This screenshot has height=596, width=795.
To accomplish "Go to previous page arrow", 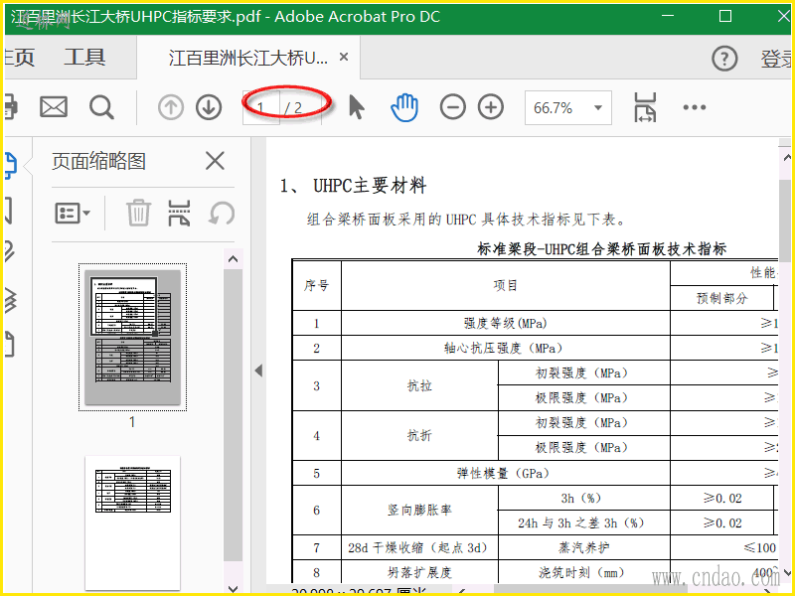I will point(171,107).
